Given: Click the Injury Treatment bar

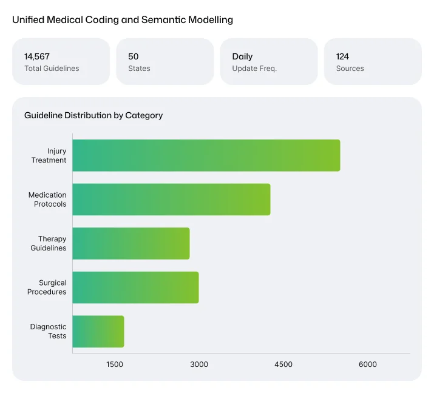Looking at the screenshot, I should tap(206, 155).
